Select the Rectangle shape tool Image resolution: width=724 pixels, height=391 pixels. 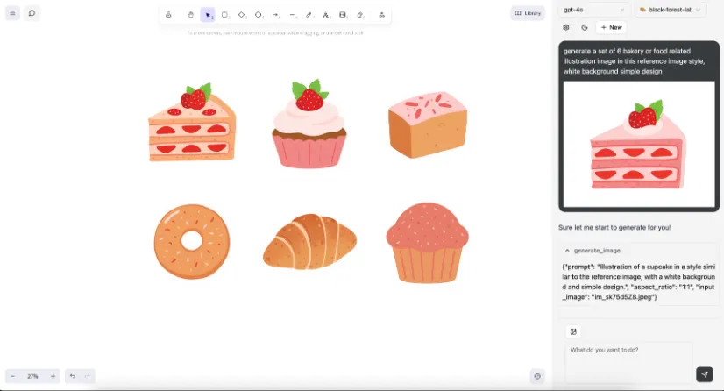[225, 15]
